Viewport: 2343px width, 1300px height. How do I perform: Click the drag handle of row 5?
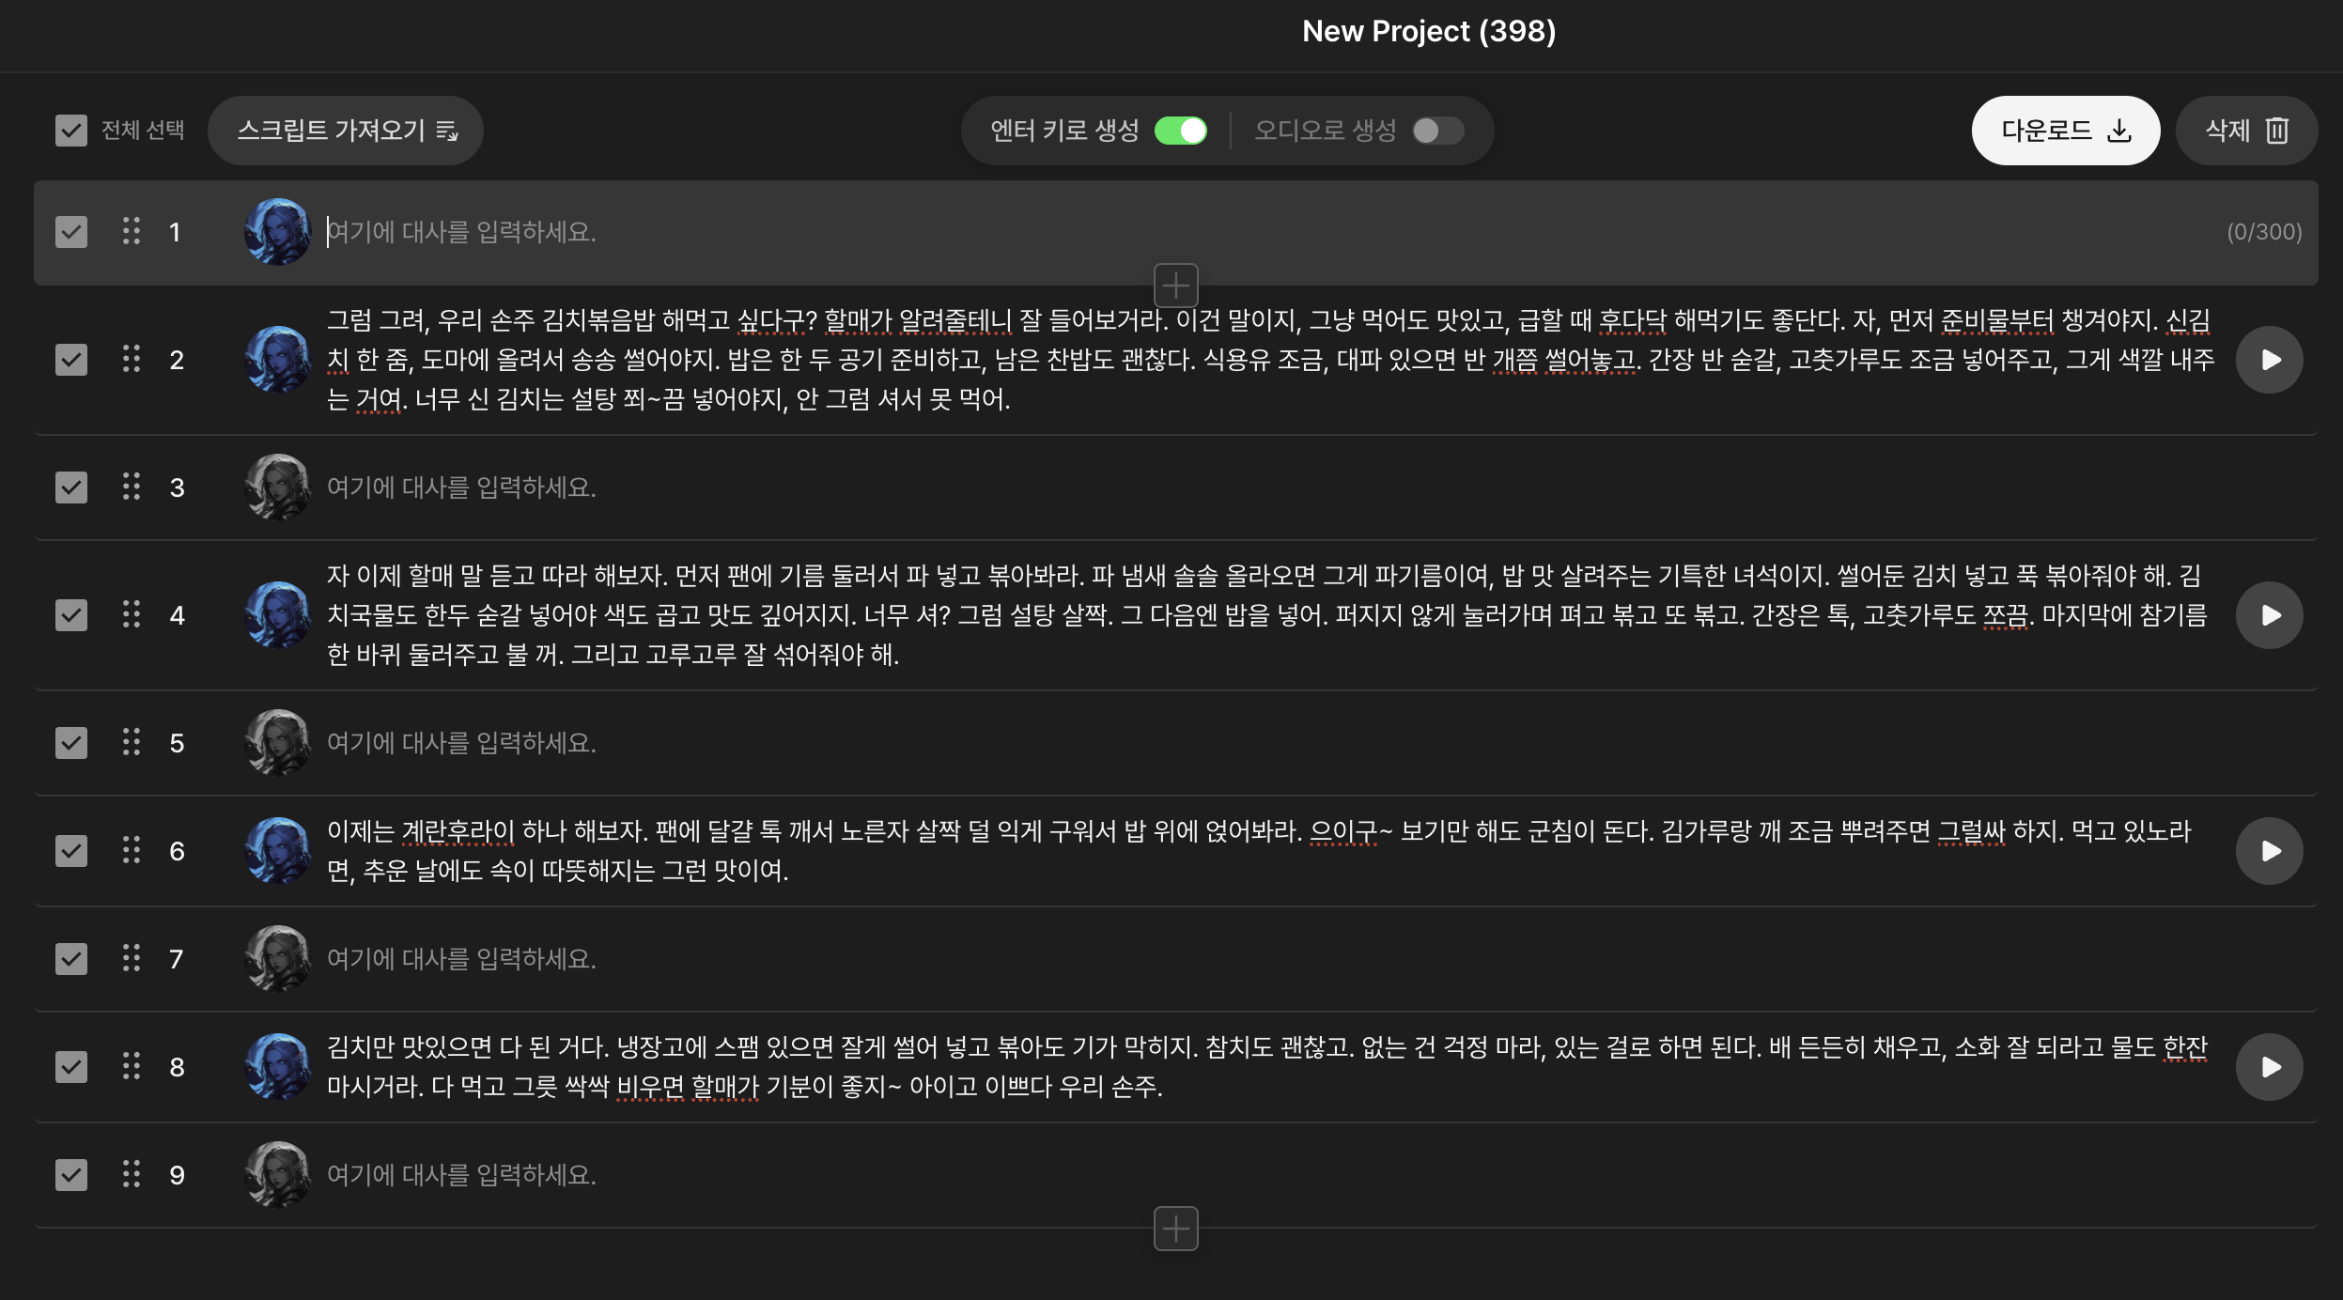coord(132,742)
